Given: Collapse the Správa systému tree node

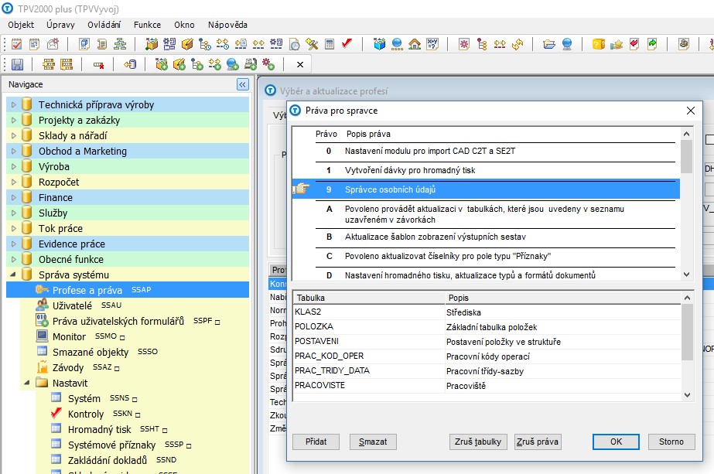Looking at the screenshot, I should 13,275.
